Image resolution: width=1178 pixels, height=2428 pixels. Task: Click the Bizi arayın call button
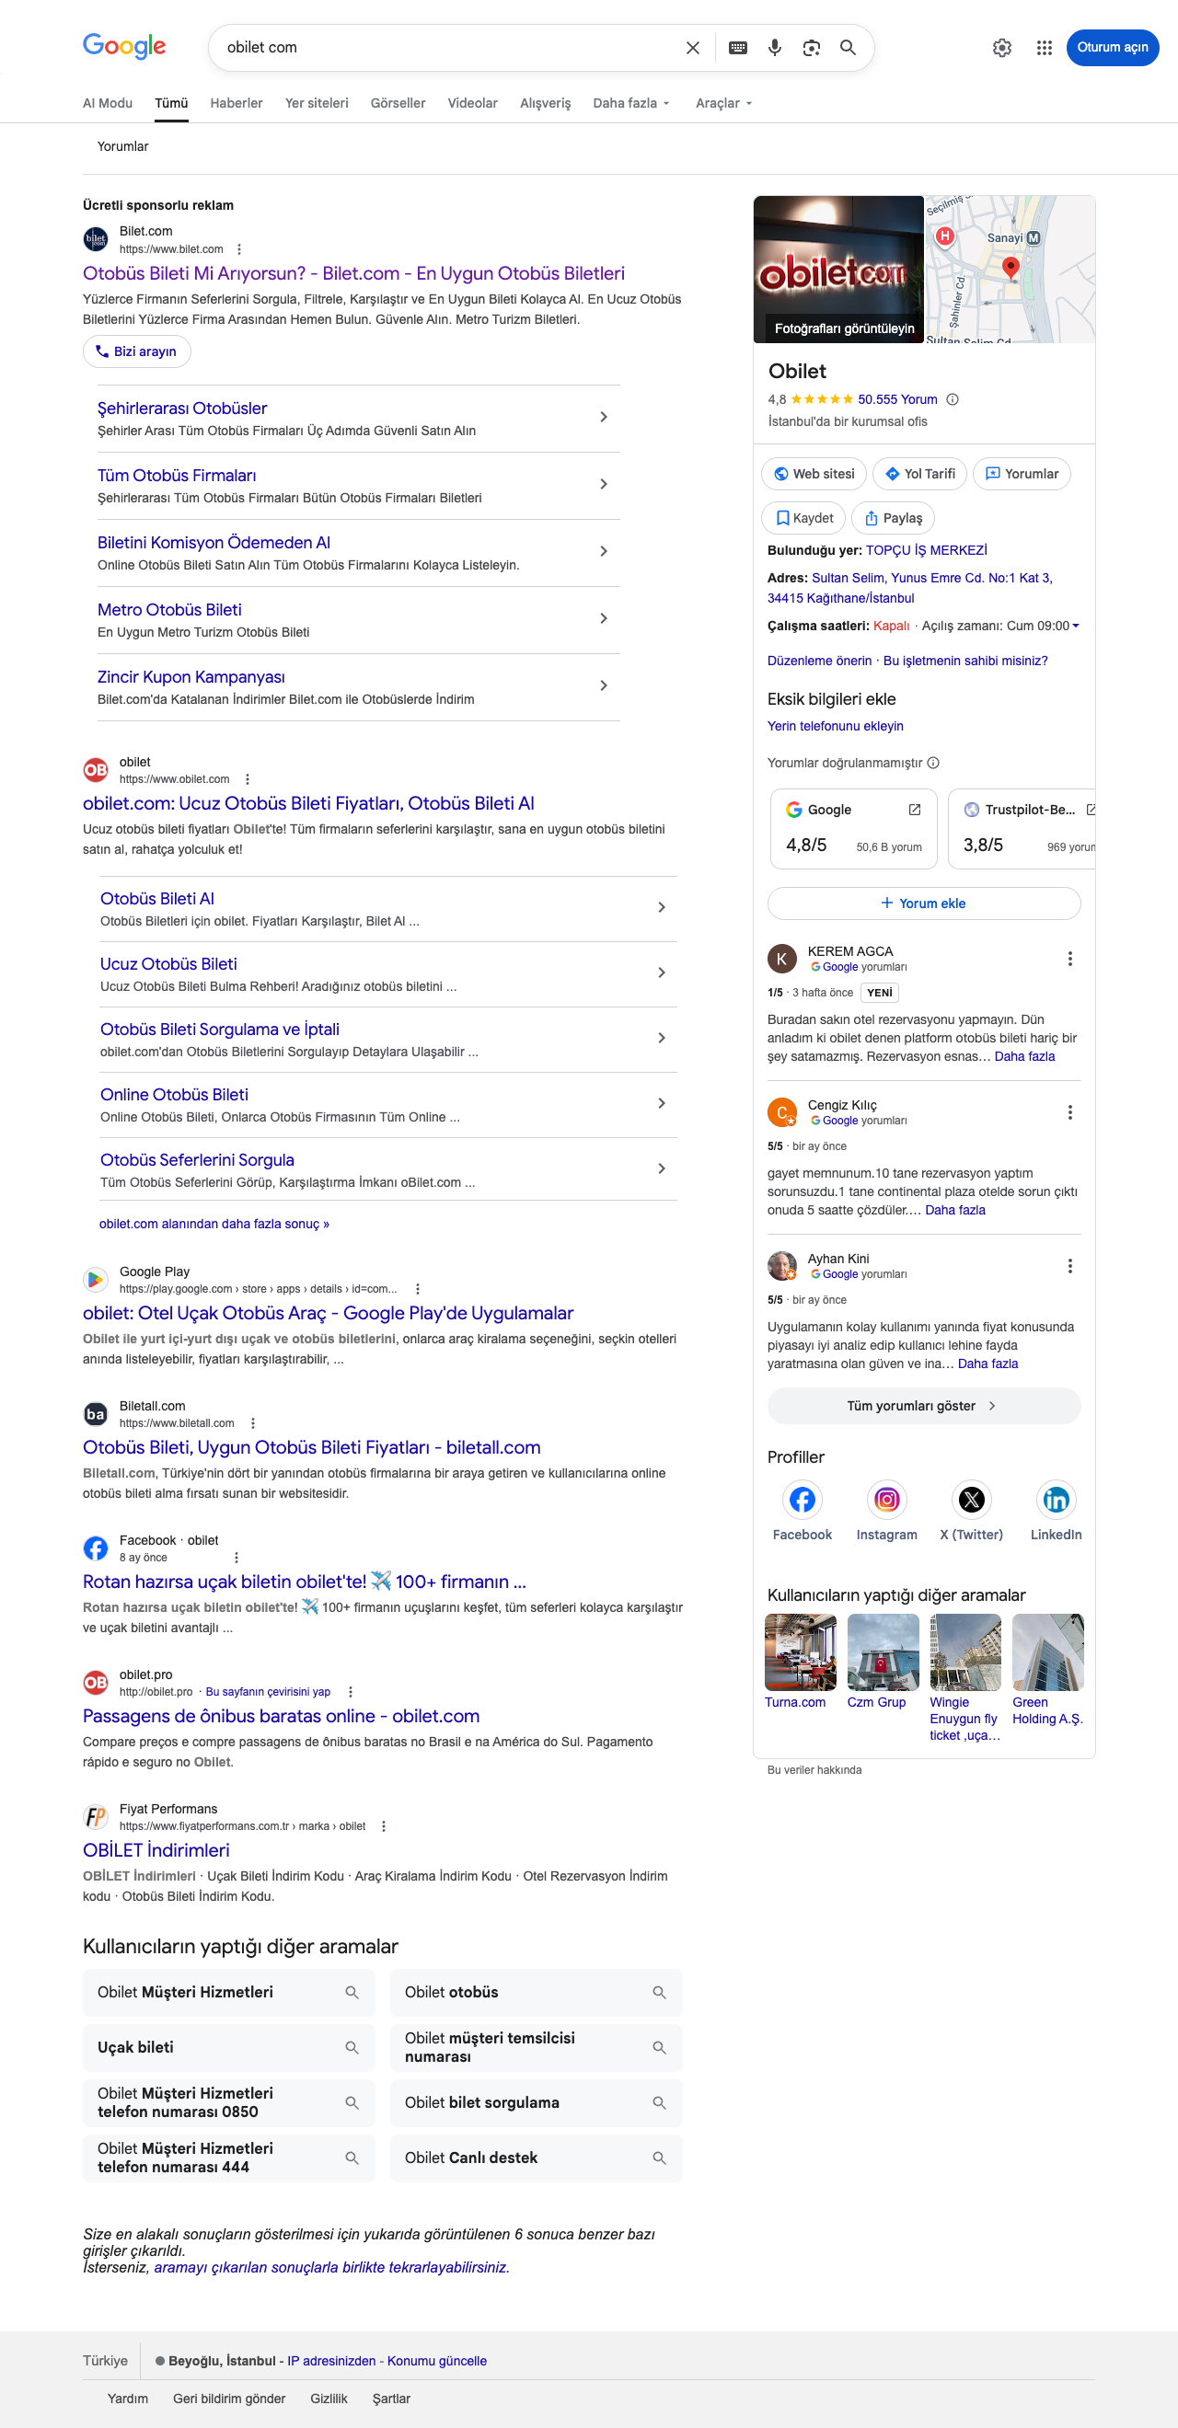pyautogui.click(x=137, y=351)
